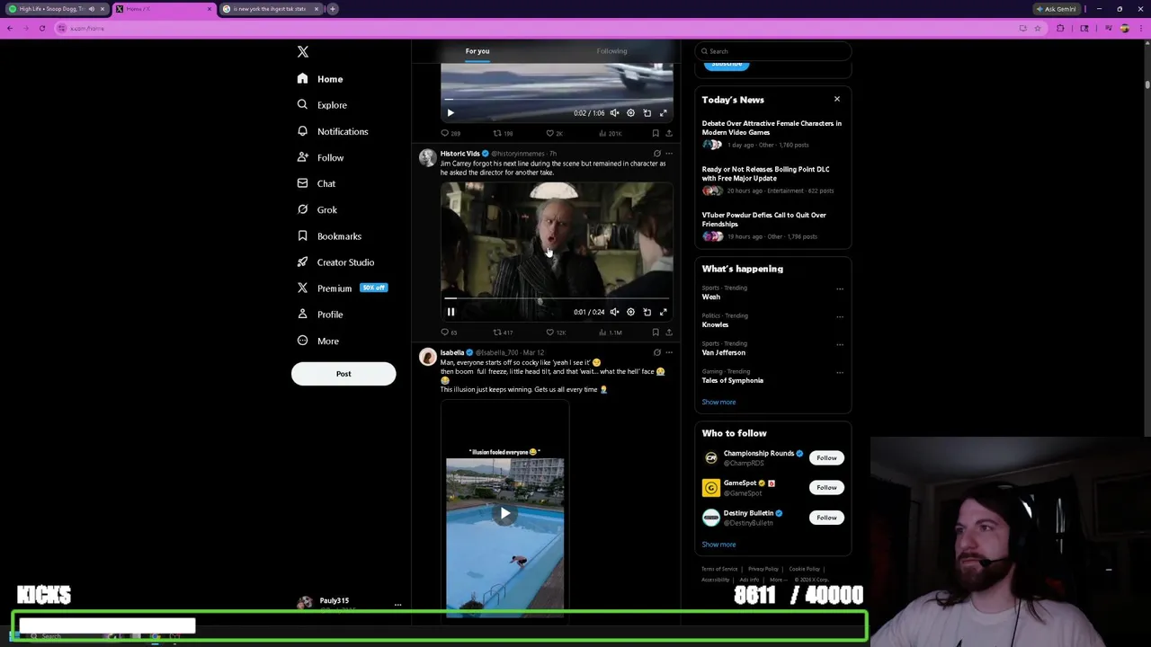Viewport: 1151px width, 647px height.
Task: Open the X logo home icon
Action: pyautogui.click(x=303, y=52)
